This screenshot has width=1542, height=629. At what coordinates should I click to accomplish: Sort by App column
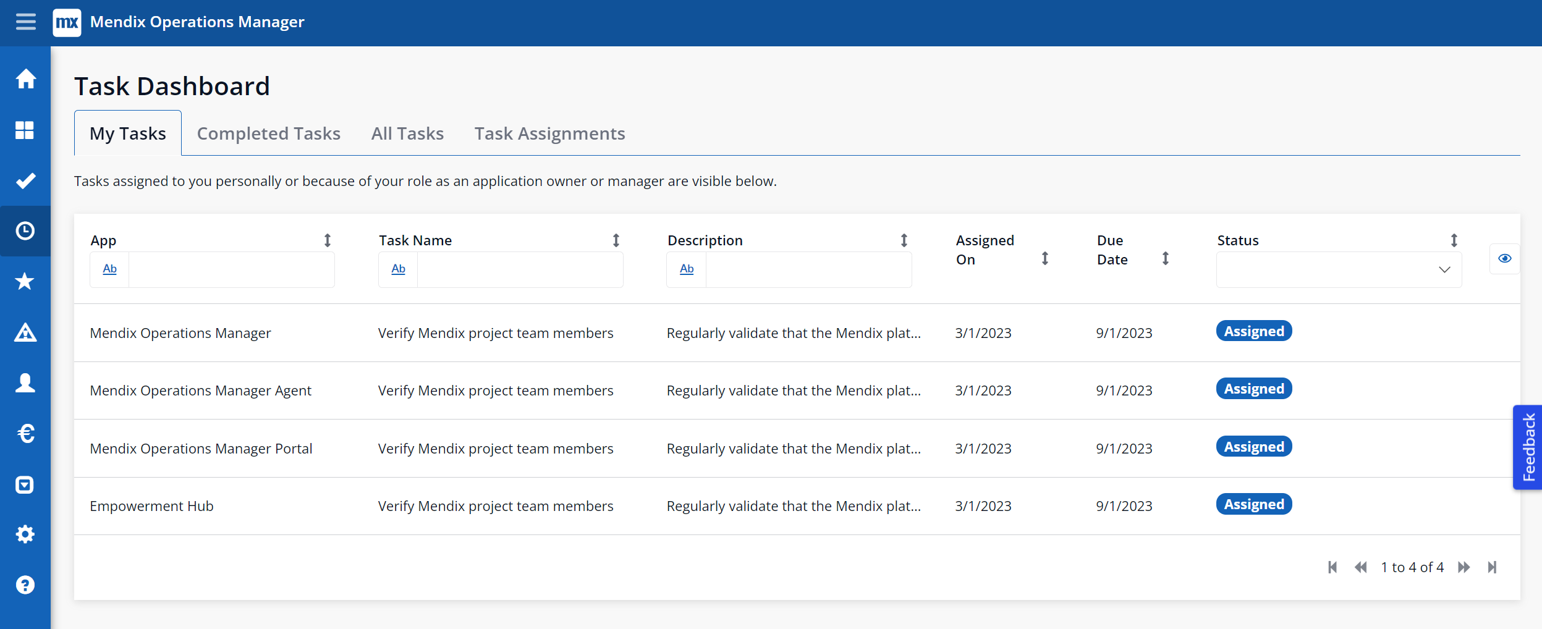pos(328,240)
